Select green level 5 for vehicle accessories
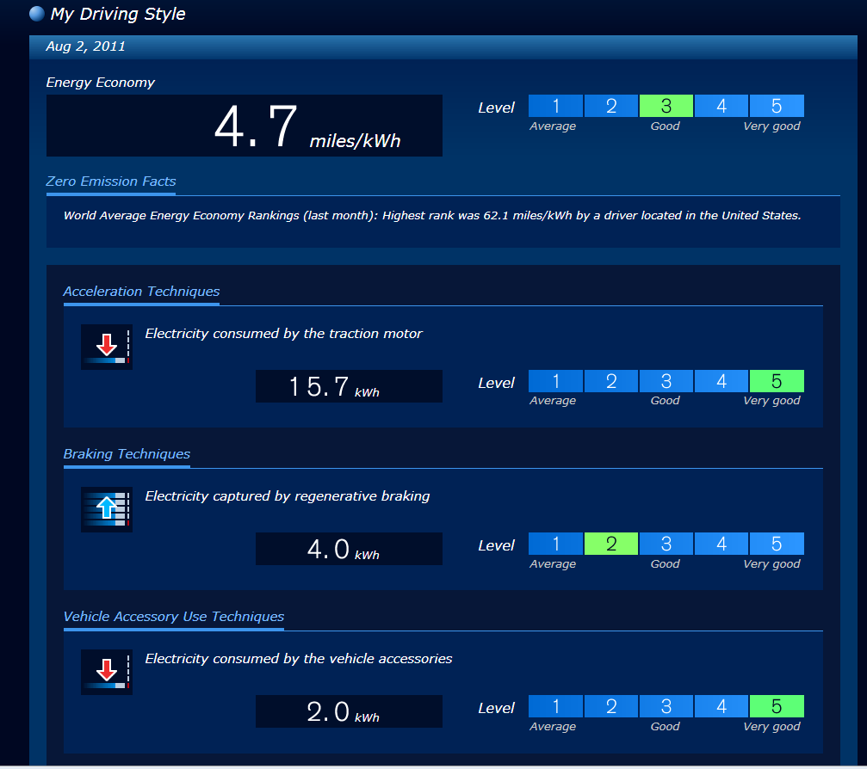 776,706
